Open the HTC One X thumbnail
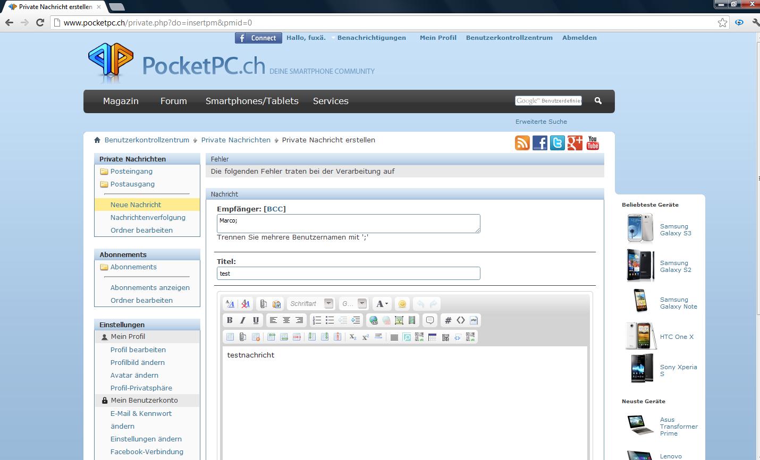The image size is (760, 460). pos(640,336)
